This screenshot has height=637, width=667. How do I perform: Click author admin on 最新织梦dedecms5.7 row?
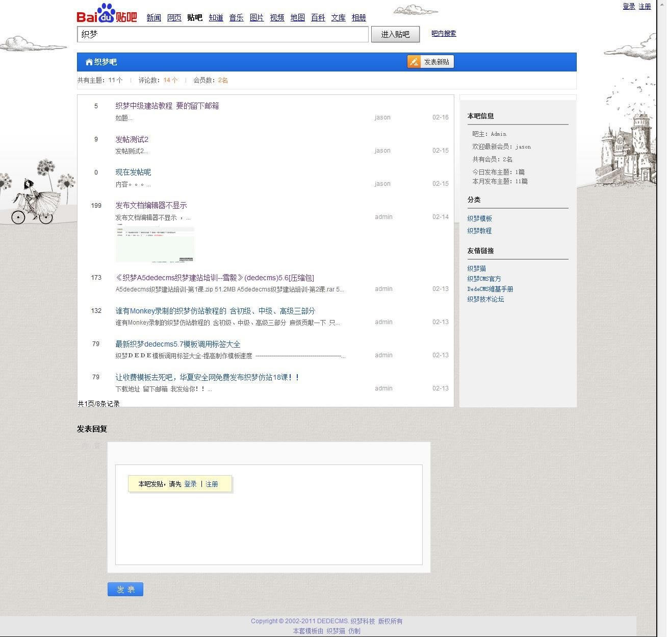[383, 355]
